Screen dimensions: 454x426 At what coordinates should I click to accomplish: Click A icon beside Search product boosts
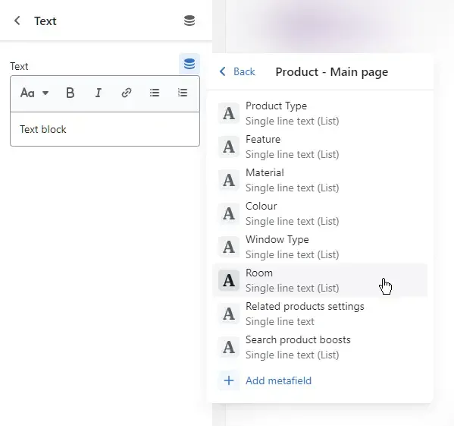[x=229, y=347]
